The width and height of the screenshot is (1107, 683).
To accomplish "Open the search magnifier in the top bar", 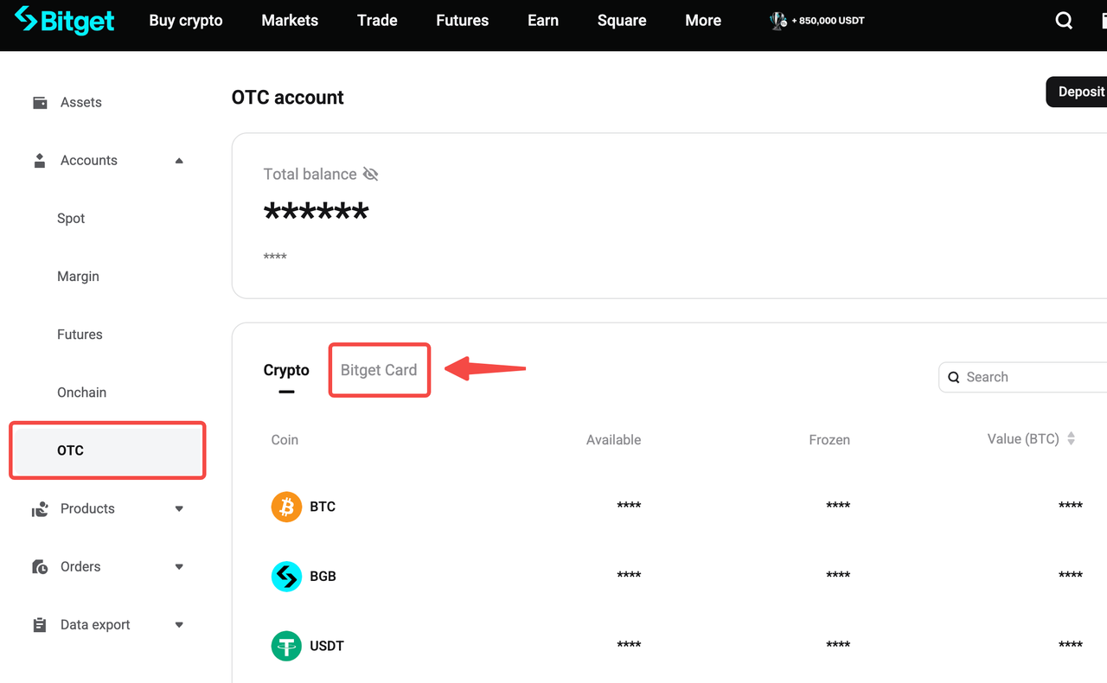I will 1063,20.
